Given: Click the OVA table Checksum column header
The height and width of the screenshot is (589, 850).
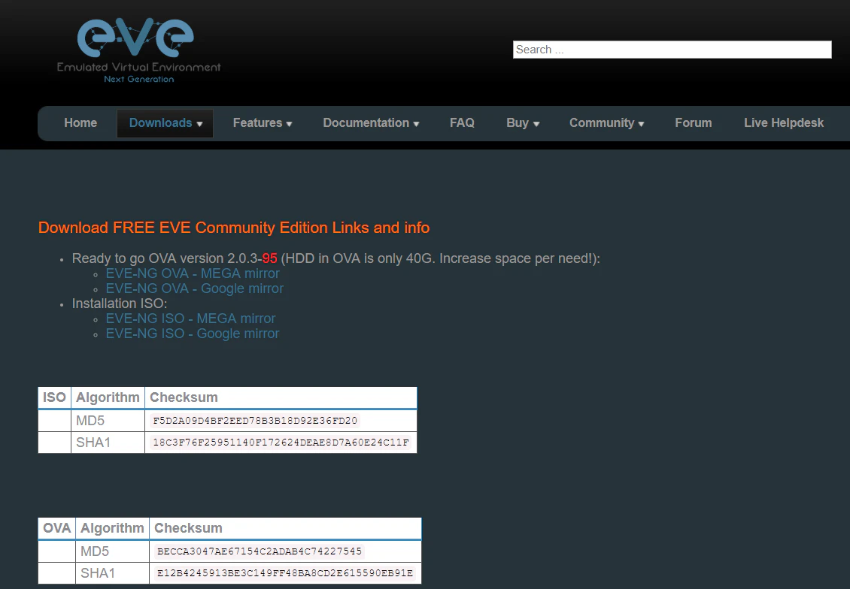Looking at the screenshot, I should 285,528.
